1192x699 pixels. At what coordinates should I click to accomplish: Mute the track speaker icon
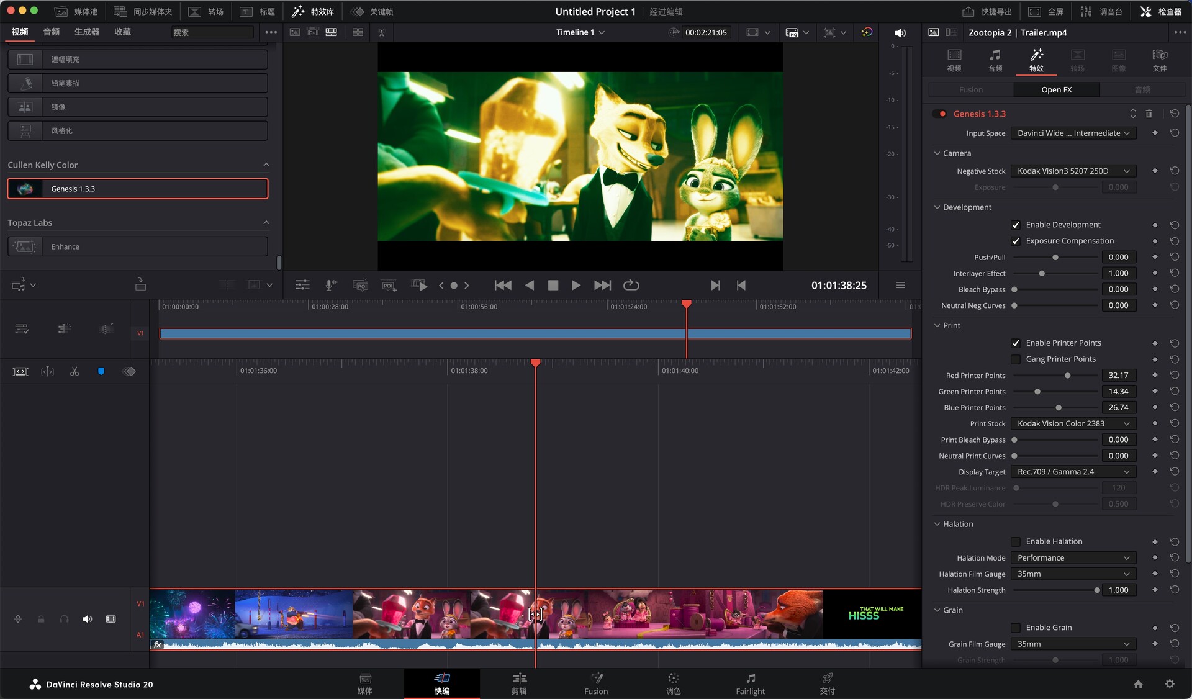[x=88, y=619]
